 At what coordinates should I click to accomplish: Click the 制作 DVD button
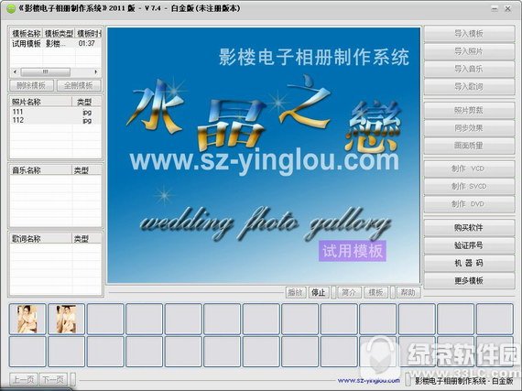pyautogui.click(x=469, y=204)
